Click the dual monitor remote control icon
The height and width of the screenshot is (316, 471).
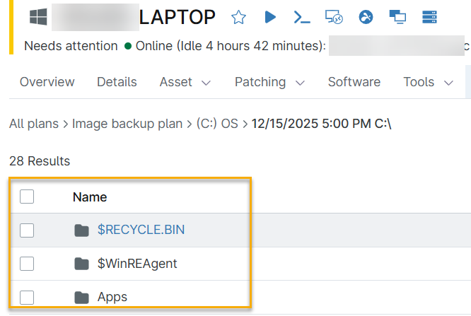[x=397, y=17]
